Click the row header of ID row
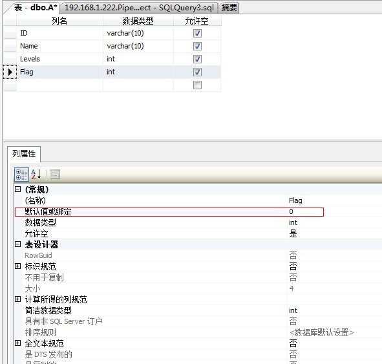Image resolution: width=382 pixels, height=364 pixels. [10, 34]
